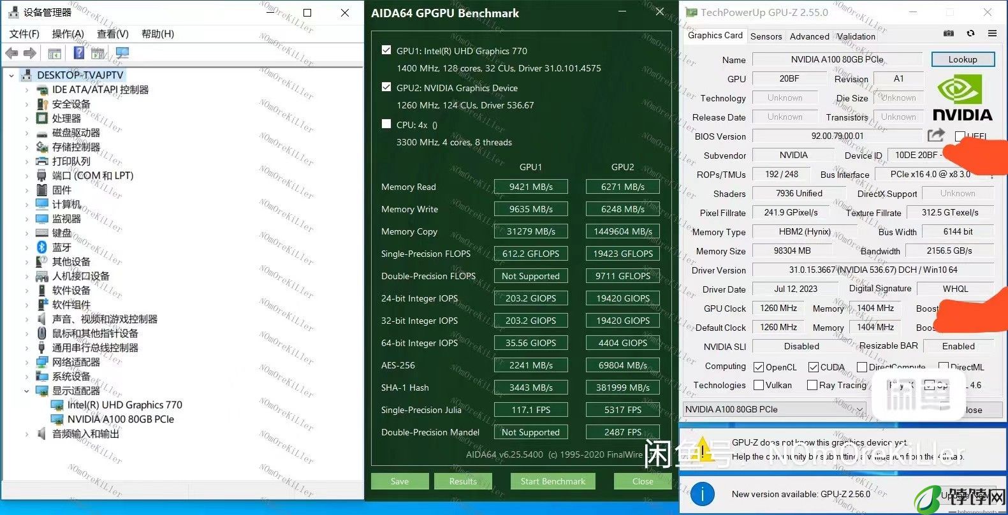This screenshot has height=515, width=1008.
Task: Click the Close button at bottom of AIDA64
Action: [643, 481]
